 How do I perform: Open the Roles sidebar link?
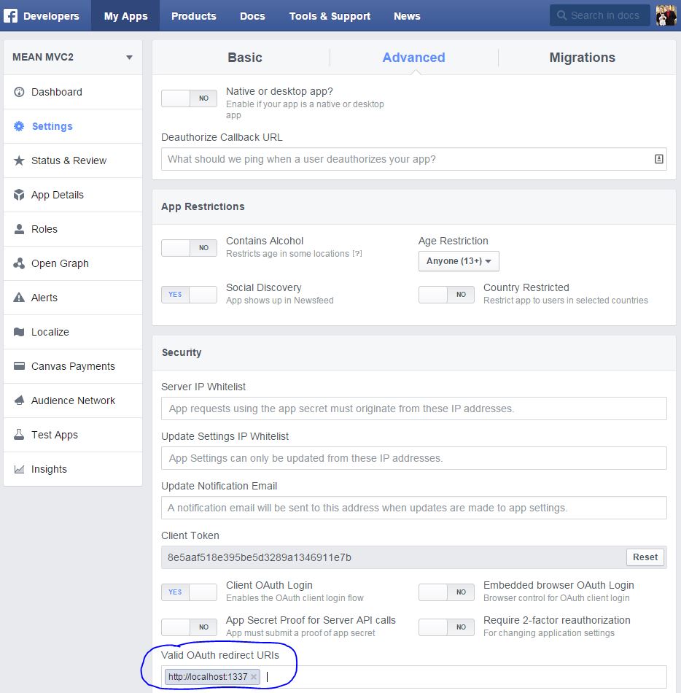[x=73, y=229]
